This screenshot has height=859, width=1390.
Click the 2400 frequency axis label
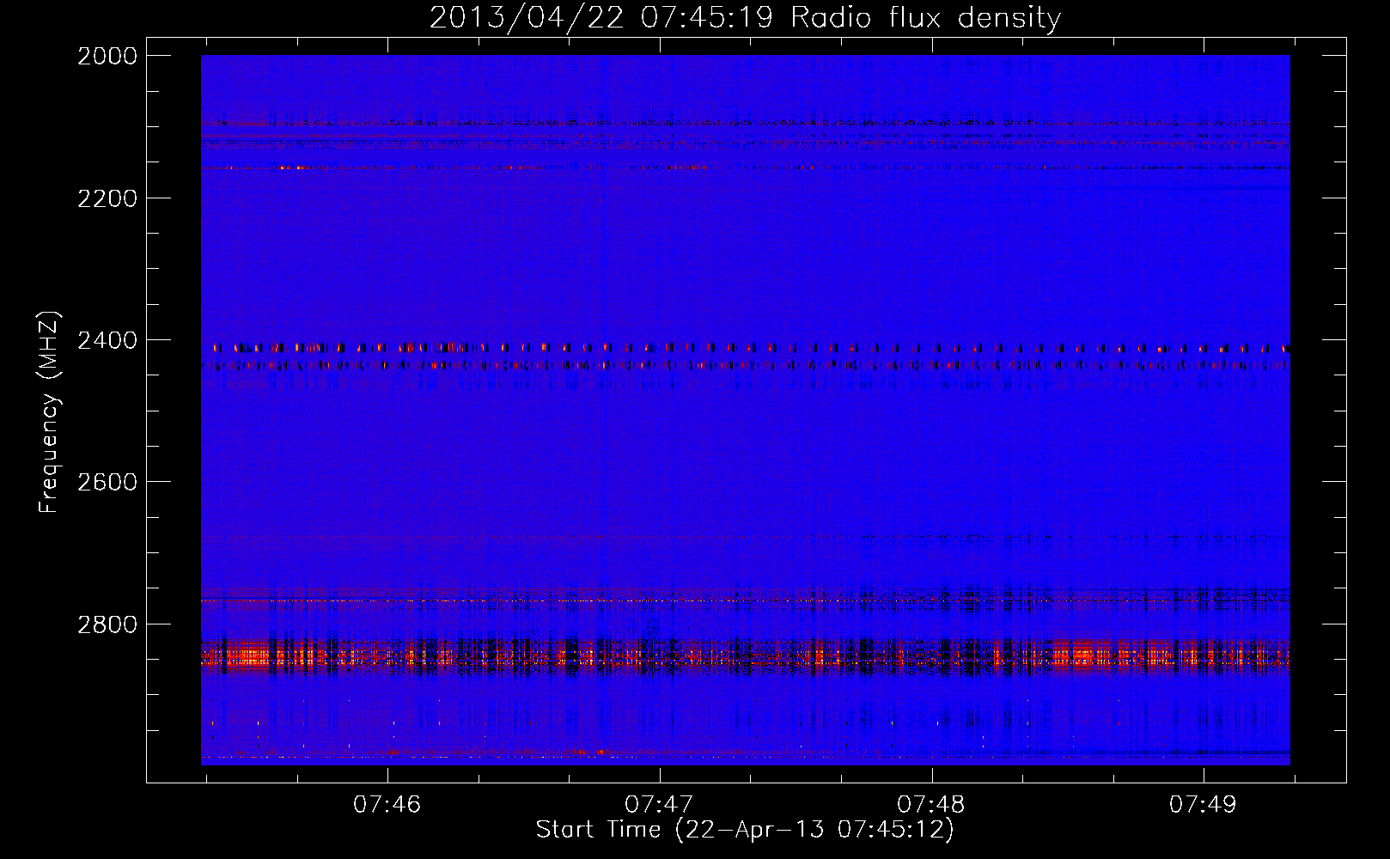pos(107,341)
